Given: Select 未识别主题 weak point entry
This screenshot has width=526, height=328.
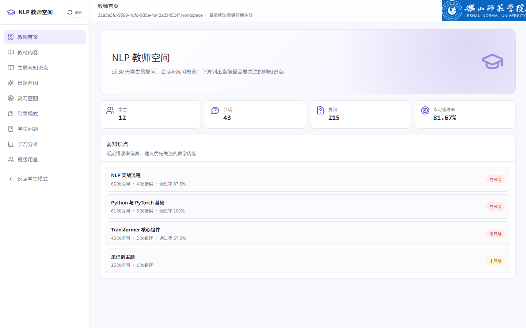Looking at the screenshot, I should point(308,261).
